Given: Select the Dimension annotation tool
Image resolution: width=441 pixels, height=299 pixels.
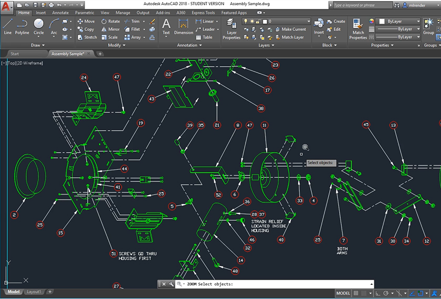Looking at the screenshot, I should coord(184,26).
